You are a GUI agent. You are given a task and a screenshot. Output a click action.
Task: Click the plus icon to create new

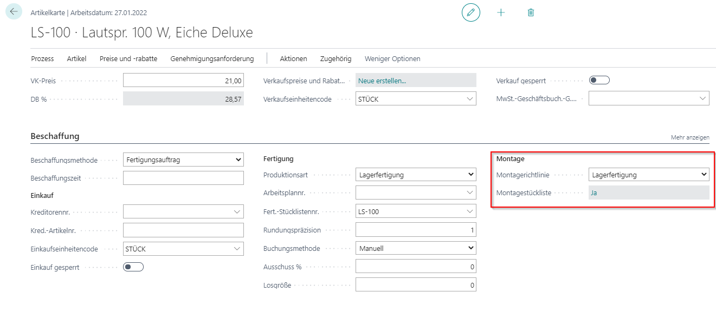(x=501, y=12)
